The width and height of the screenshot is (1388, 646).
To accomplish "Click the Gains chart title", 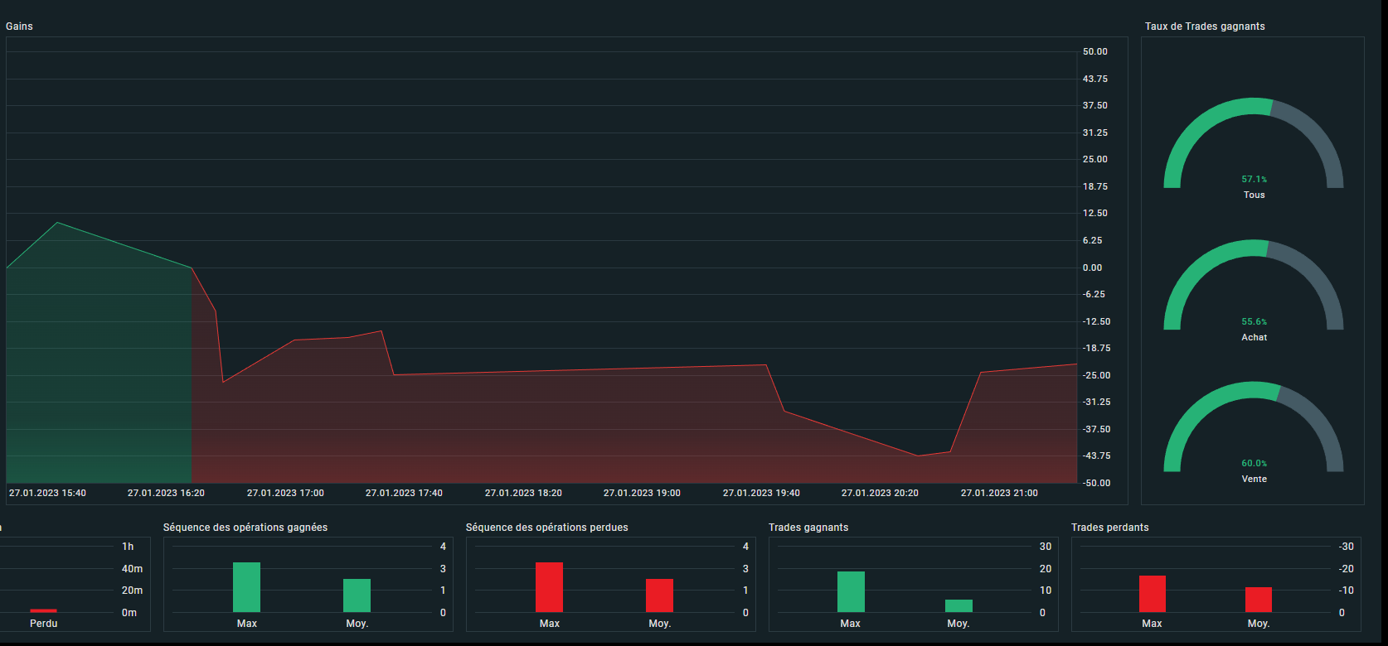I will tap(19, 27).
